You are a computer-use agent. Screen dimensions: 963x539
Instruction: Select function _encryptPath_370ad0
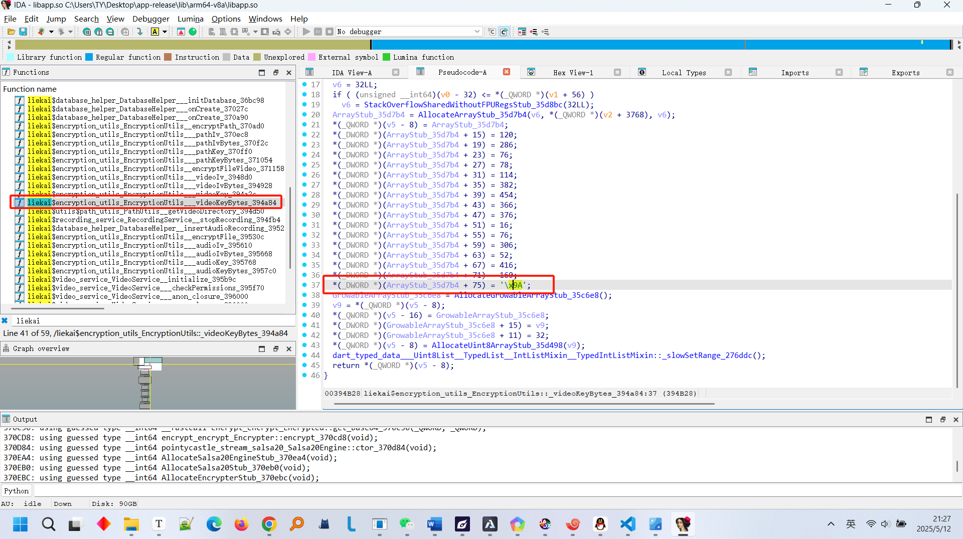click(x=145, y=126)
